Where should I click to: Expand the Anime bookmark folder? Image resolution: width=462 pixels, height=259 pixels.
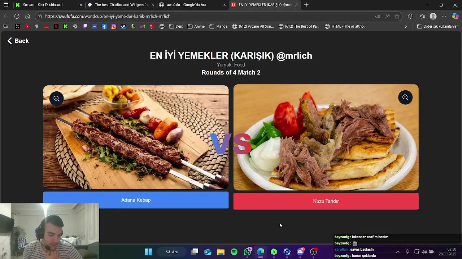pos(196,26)
